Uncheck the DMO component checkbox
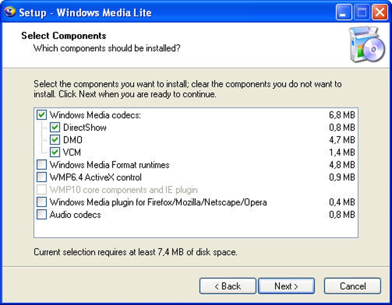Screen dimensions: 392x305 (x=55, y=140)
